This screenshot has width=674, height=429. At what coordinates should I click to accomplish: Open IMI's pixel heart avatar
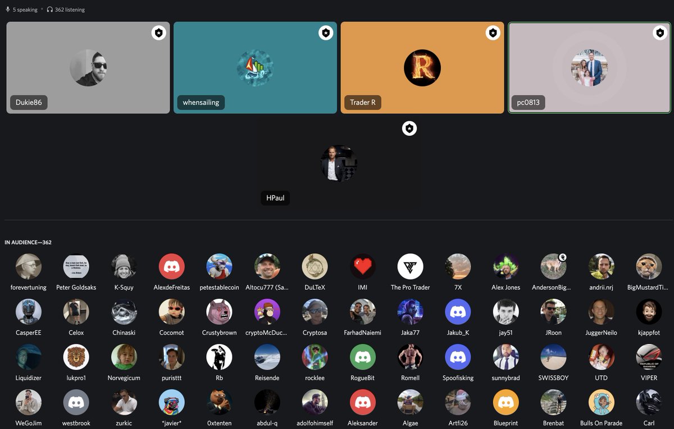pyautogui.click(x=363, y=266)
